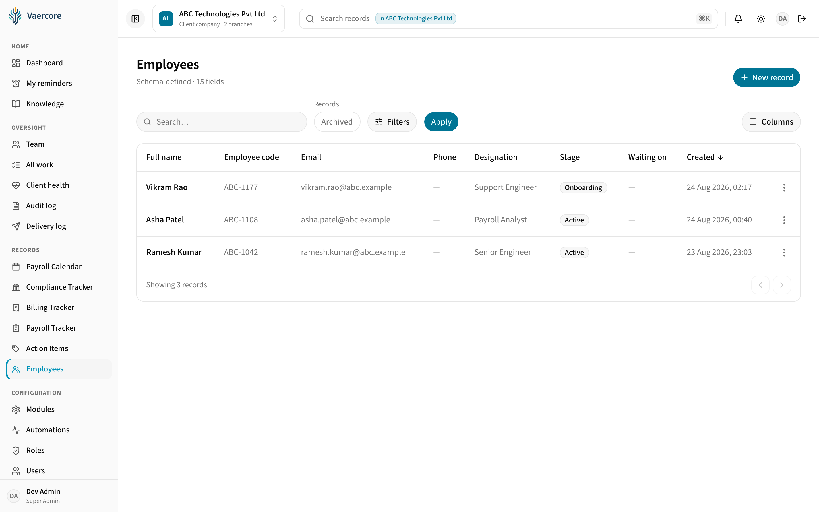
Task: Open Modules configuration
Action: tap(59, 409)
